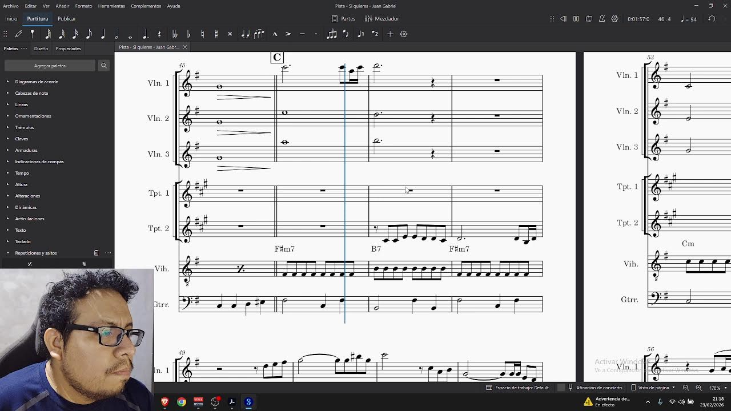Select the half note duration
Viewport: 731px width, 411px height.
point(117,34)
